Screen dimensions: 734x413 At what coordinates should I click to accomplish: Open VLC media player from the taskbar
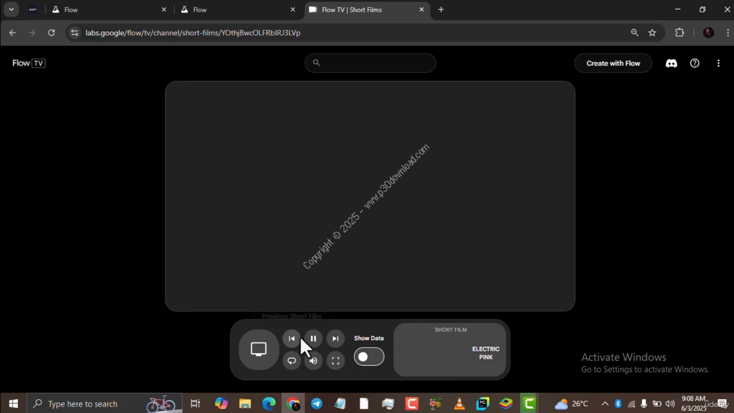click(459, 404)
